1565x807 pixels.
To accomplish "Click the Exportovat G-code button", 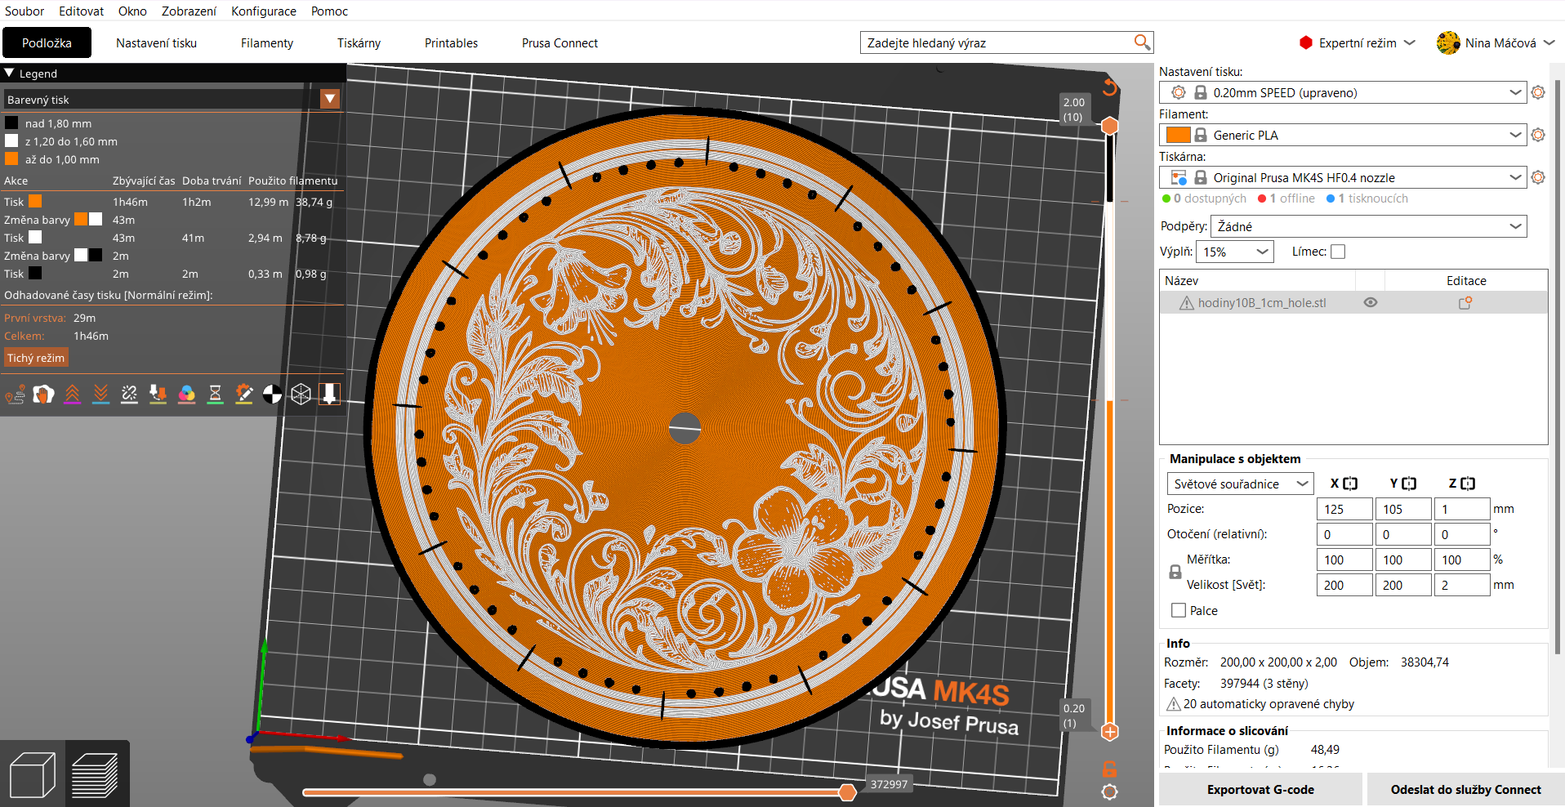I will 1260,789.
